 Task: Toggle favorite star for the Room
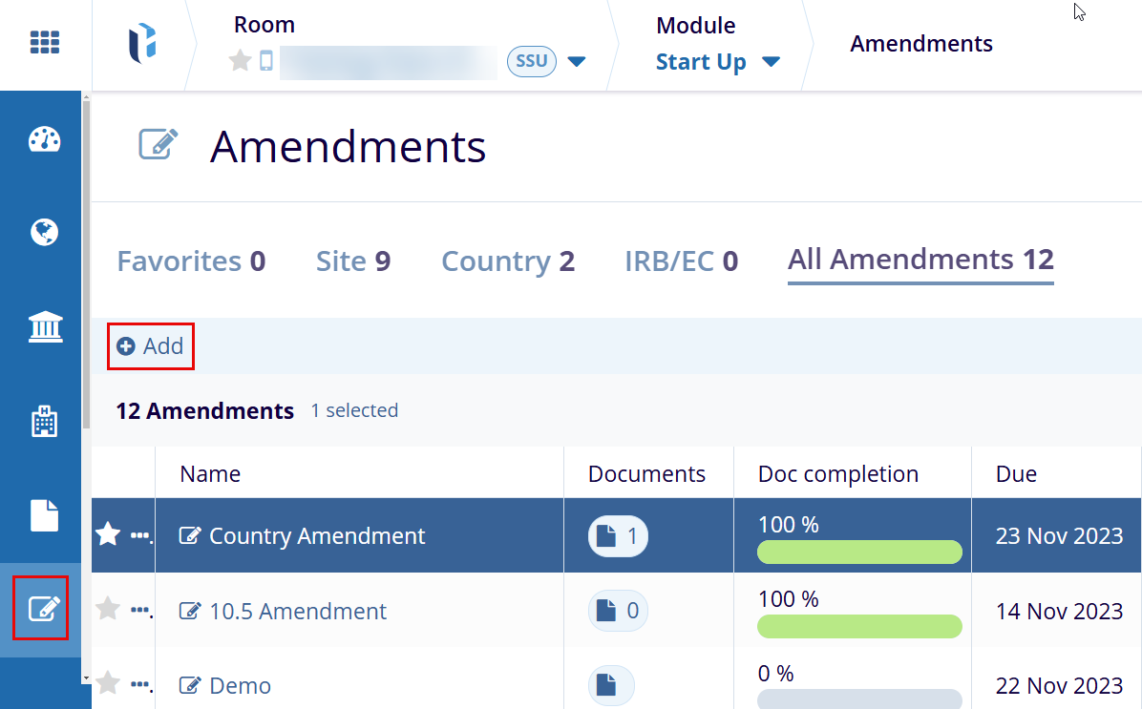(241, 62)
